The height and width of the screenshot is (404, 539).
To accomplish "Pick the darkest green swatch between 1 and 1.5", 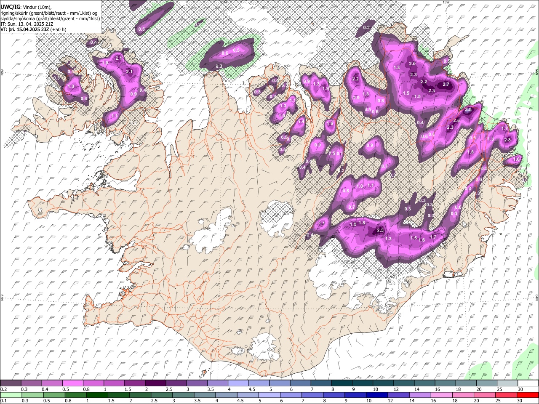I will [97, 395].
